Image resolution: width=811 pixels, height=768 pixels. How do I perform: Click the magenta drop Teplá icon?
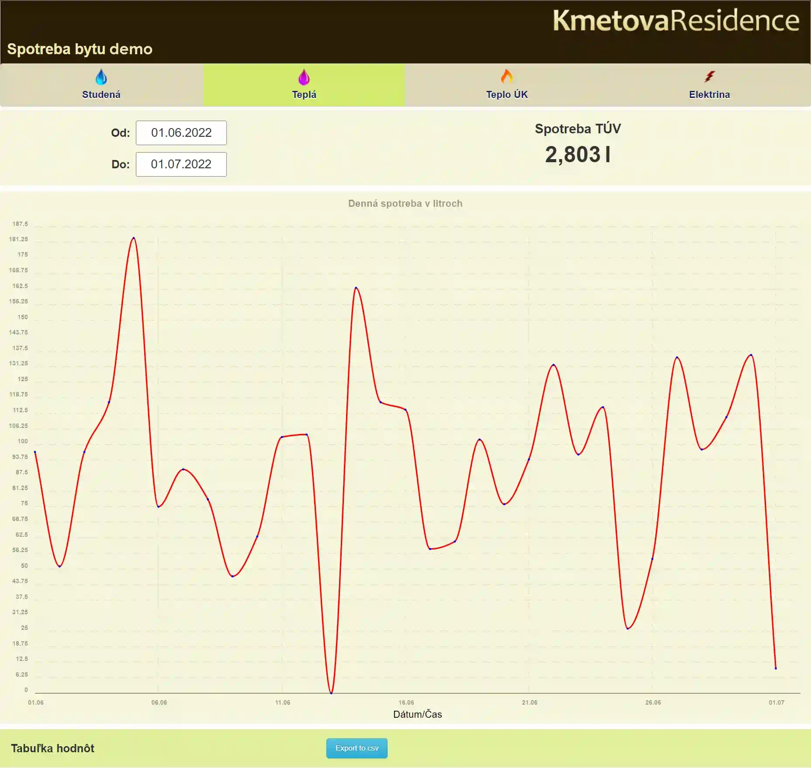(304, 77)
